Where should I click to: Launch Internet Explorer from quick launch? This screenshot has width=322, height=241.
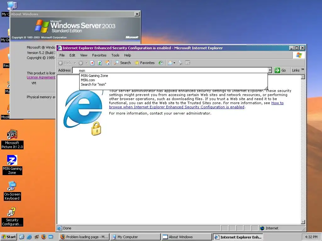[29, 237]
